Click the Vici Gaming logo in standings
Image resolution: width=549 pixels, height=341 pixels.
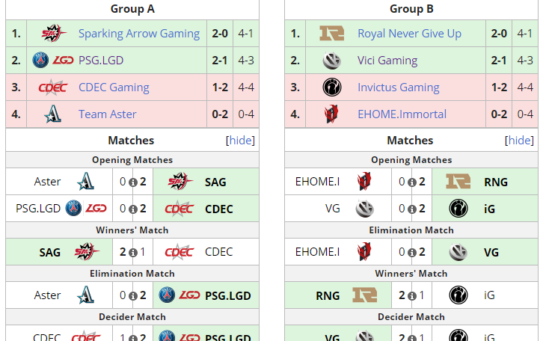[331, 61]
